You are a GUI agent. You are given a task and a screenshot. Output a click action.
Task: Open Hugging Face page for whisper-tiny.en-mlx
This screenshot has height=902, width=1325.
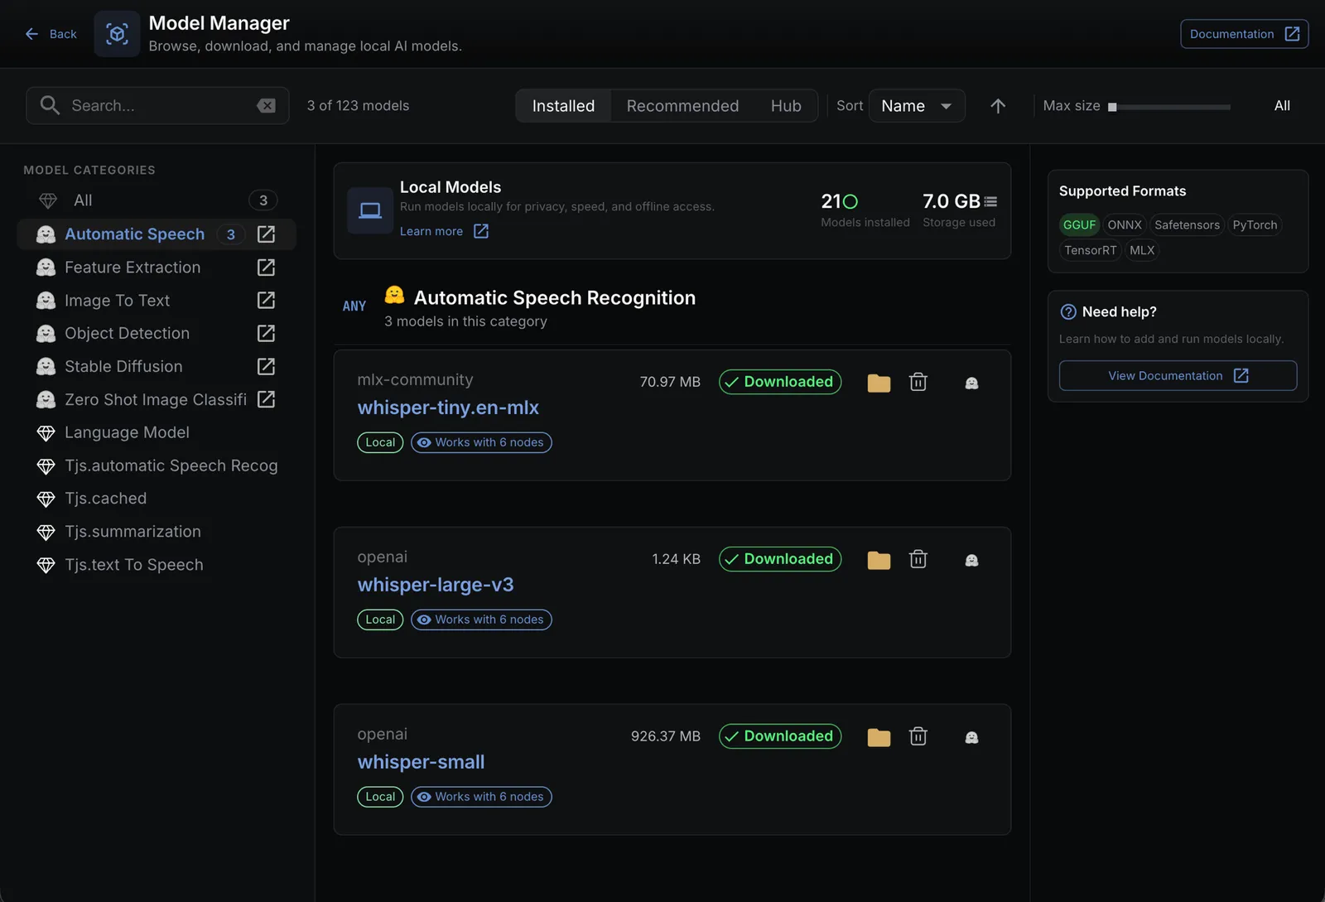(x=971, y=383)
